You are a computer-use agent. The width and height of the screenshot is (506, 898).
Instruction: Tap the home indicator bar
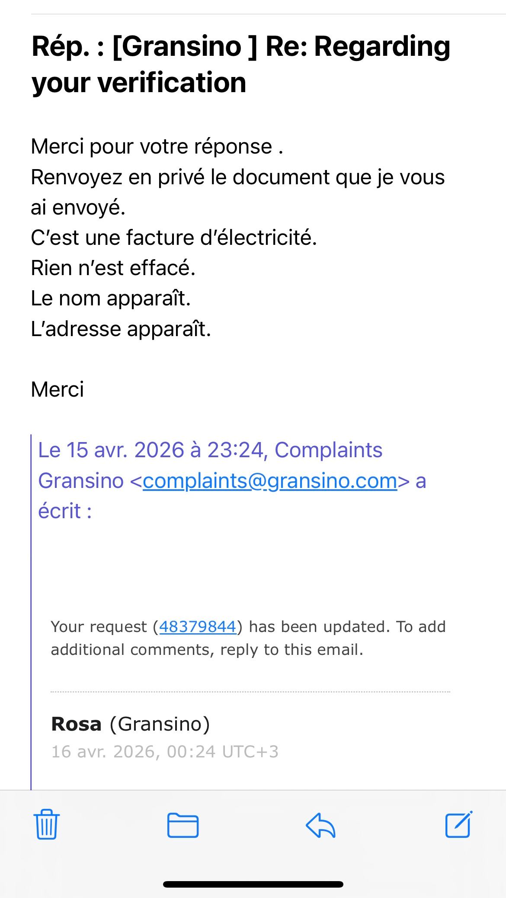pos(253,884)
